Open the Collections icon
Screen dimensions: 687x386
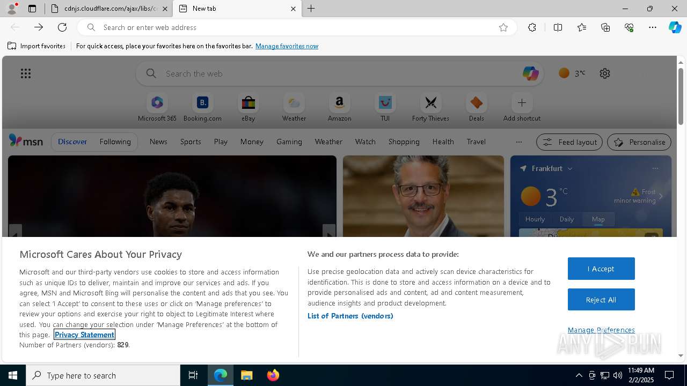[605, 27]
